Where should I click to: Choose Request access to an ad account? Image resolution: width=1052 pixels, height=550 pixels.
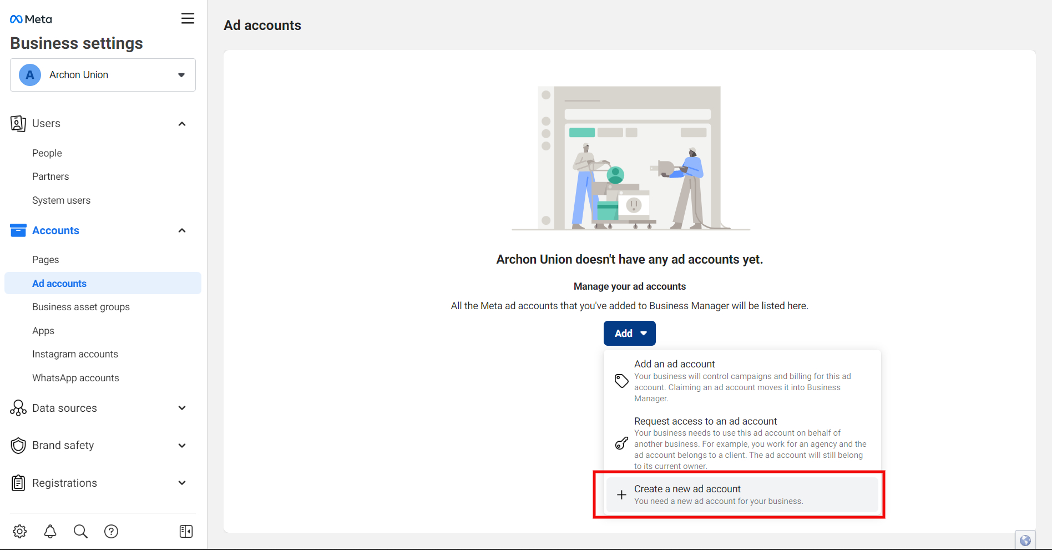click(742, 443)
